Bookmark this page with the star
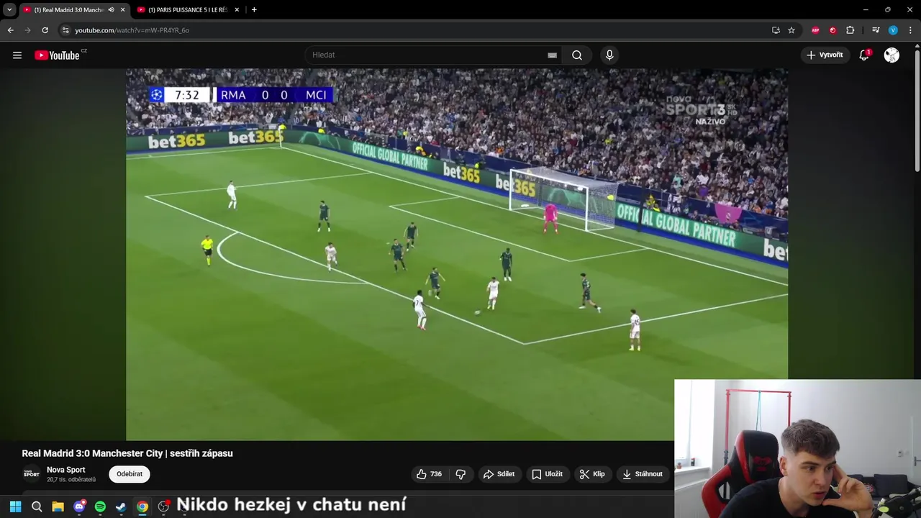Viewport: 921px width, 518px height. click(x=791, y=30)
